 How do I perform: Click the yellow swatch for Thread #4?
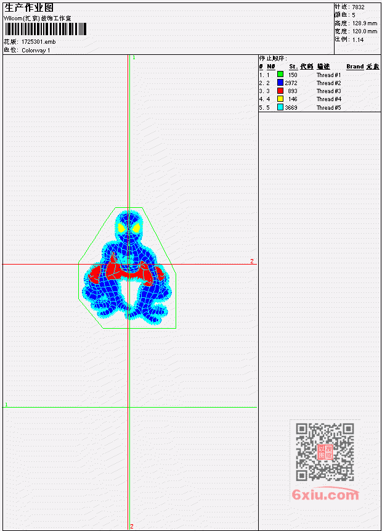[280, 99]
